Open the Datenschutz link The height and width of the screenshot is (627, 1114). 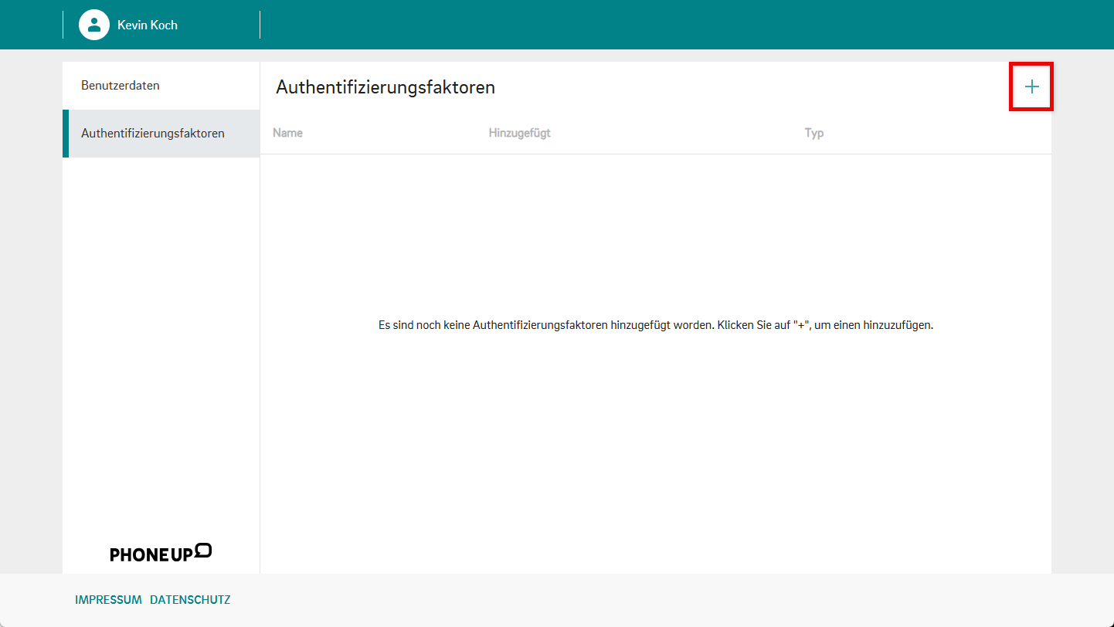[x=190, y=600]
